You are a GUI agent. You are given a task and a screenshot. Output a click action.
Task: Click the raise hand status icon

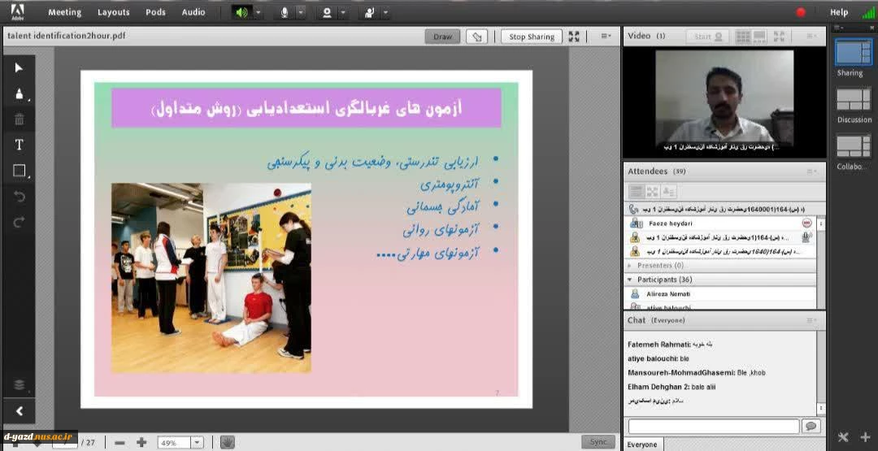[x=370, y=12]
